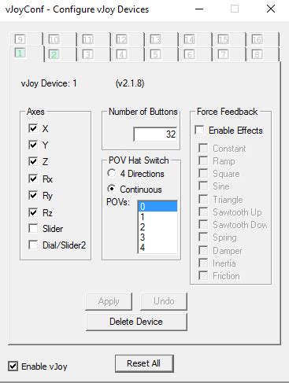The height and width of the screenshot is (383, 289).
Task: Click the Delete Device button
Action: 136,322
